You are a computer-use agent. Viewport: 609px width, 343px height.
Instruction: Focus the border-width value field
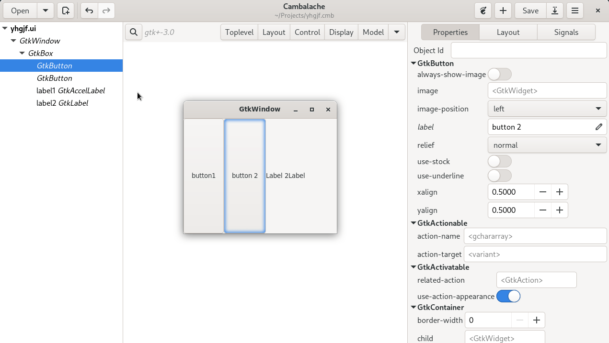tap(488, 320)
